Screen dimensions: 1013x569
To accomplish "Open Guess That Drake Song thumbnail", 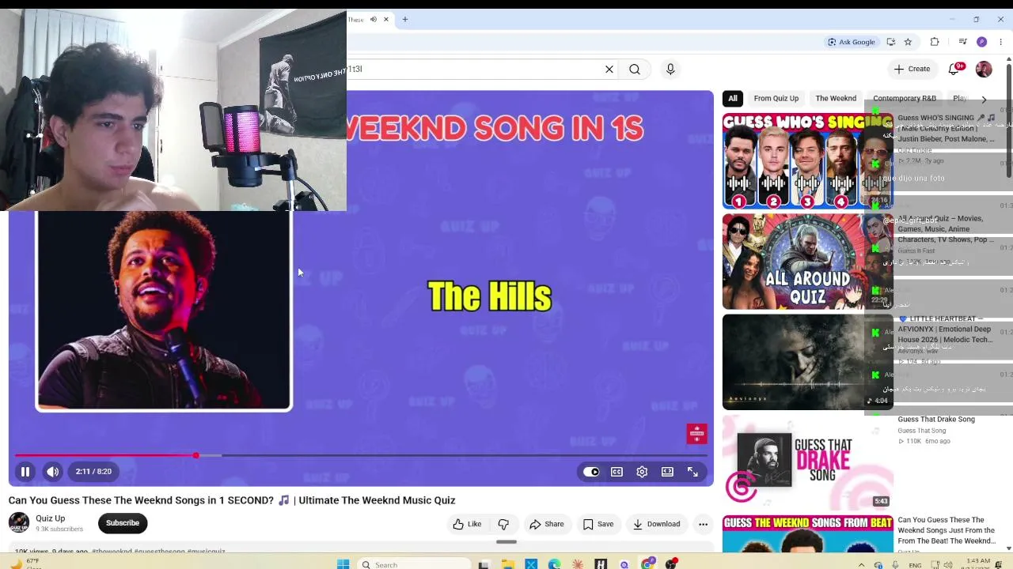I will 807,462.
